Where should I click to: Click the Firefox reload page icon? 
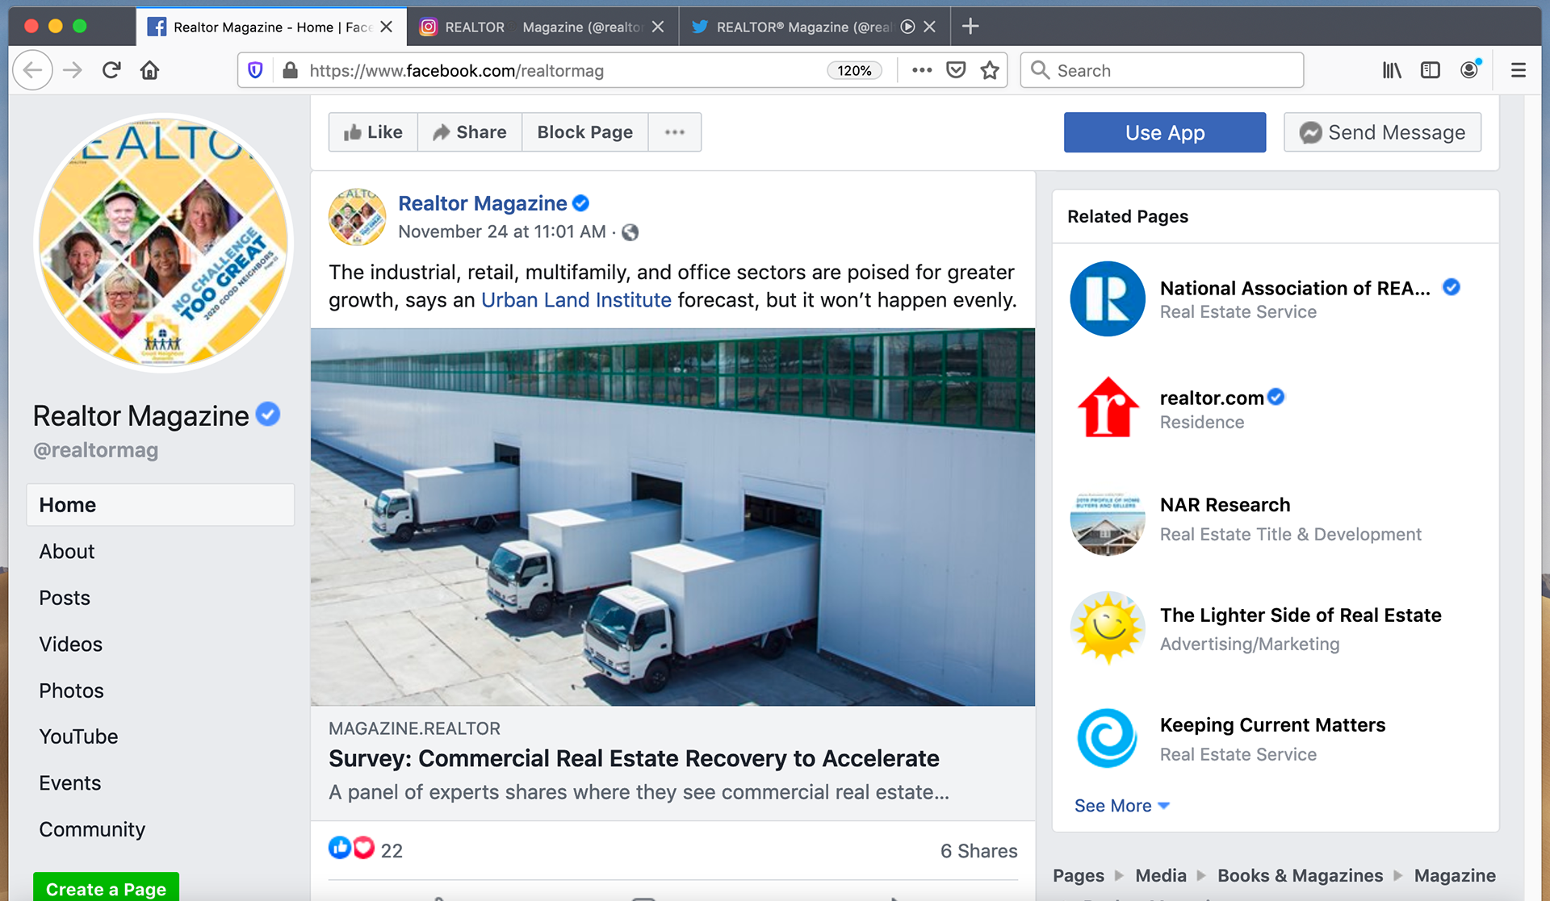(x=111, y=70)
